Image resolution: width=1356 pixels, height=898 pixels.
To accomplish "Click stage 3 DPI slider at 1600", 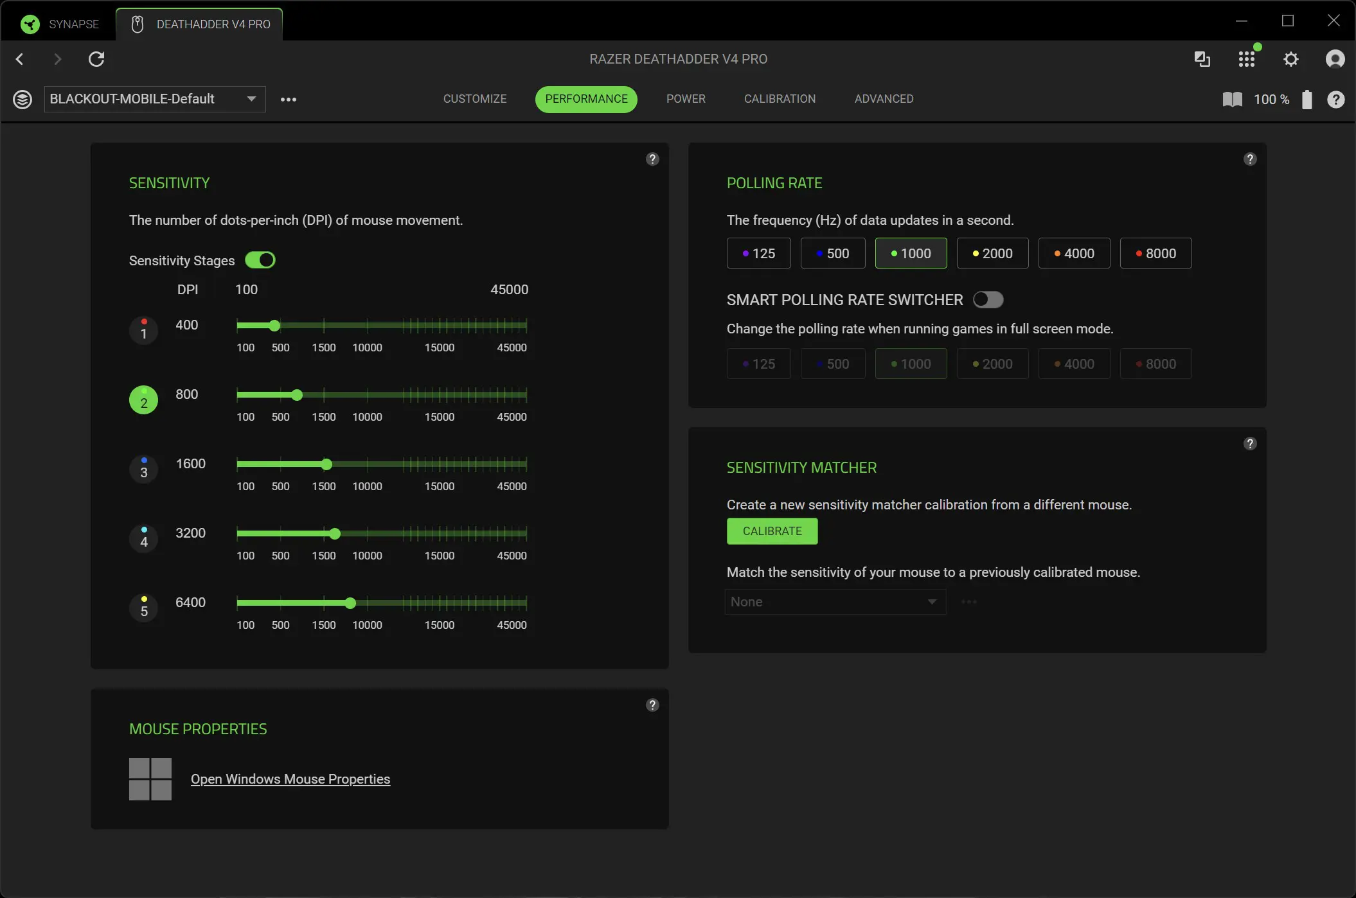I will coord(326,464).
